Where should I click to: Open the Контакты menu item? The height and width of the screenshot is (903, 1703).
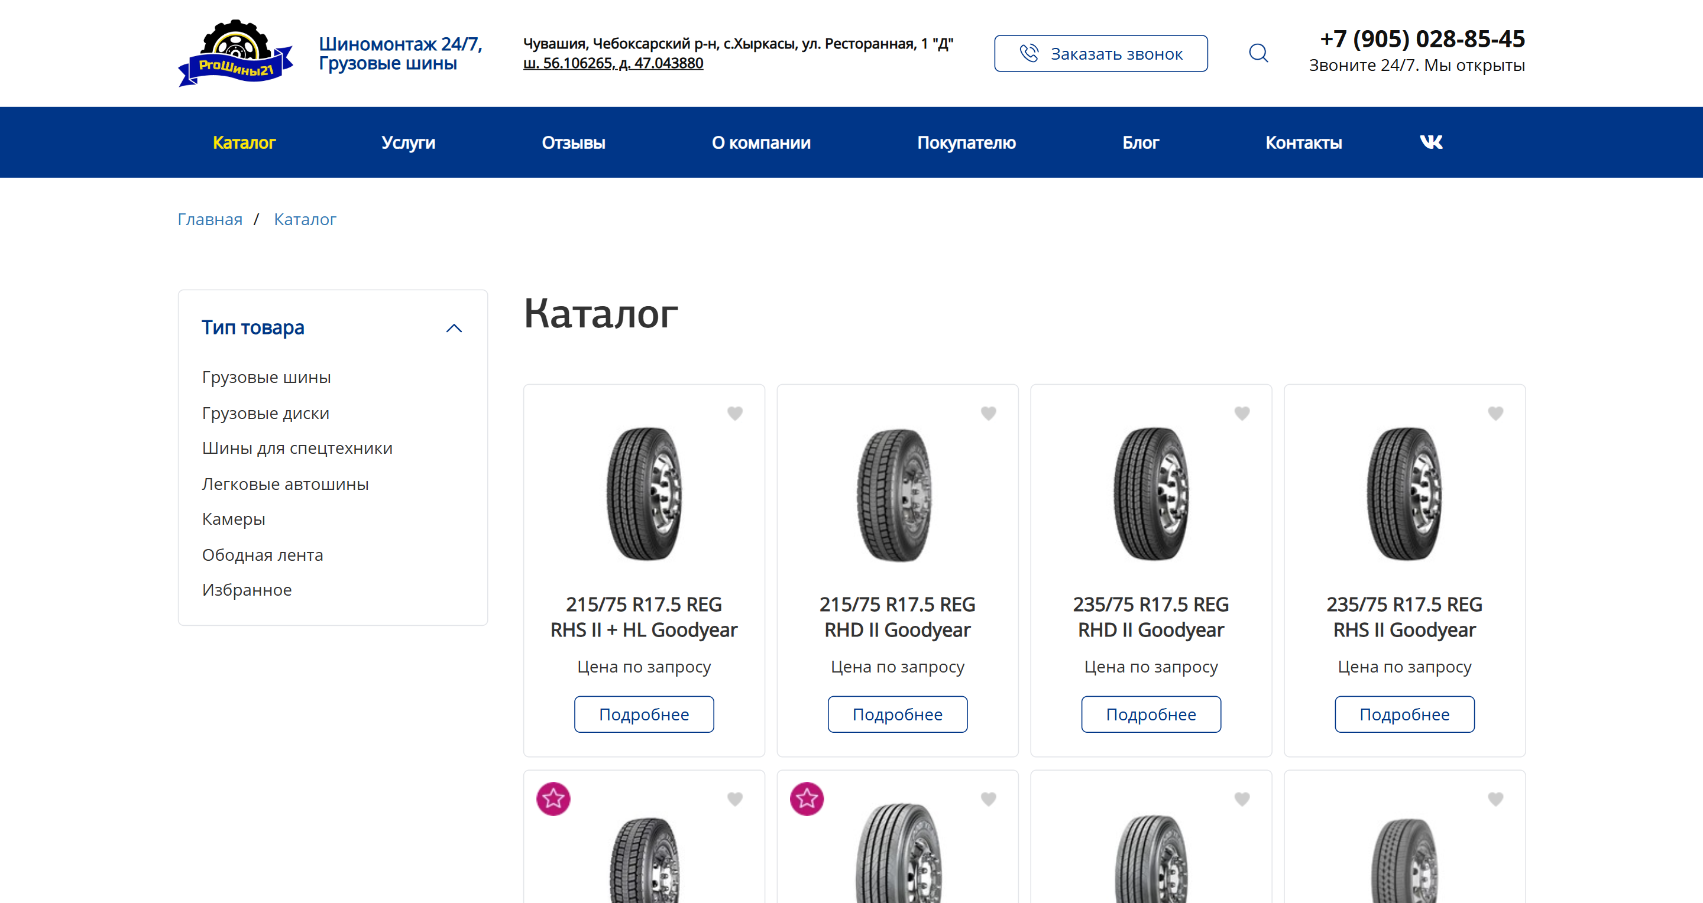pyautogui.click(x=1303, y=142)
